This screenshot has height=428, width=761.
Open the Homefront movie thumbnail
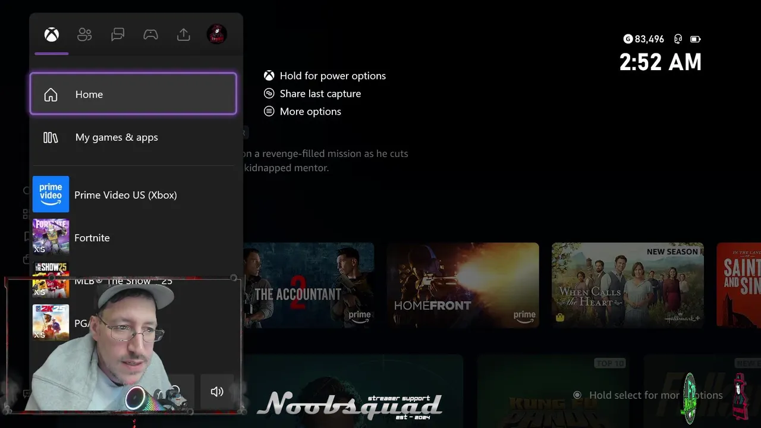463,285
